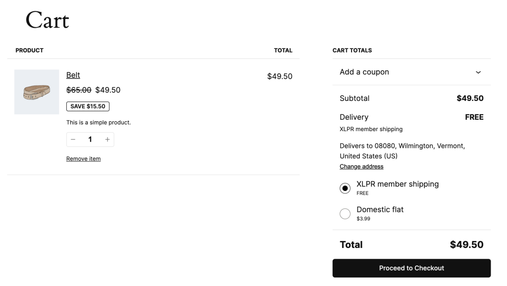This screenshot has height=286, width=507.
Task: Click the quantity input showing 1
Action: (90, 139)
